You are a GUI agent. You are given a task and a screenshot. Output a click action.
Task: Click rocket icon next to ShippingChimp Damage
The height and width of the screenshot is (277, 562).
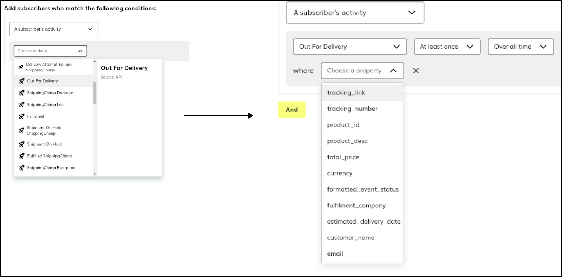[21, 93]
